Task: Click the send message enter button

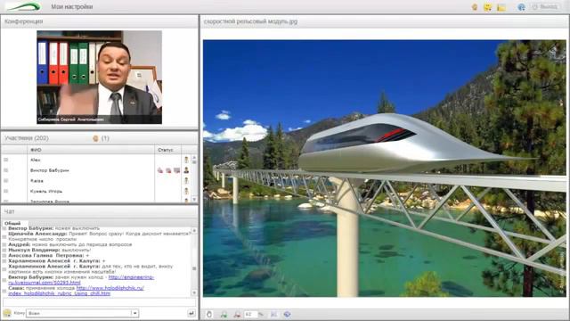Action: tap(191, 313)
